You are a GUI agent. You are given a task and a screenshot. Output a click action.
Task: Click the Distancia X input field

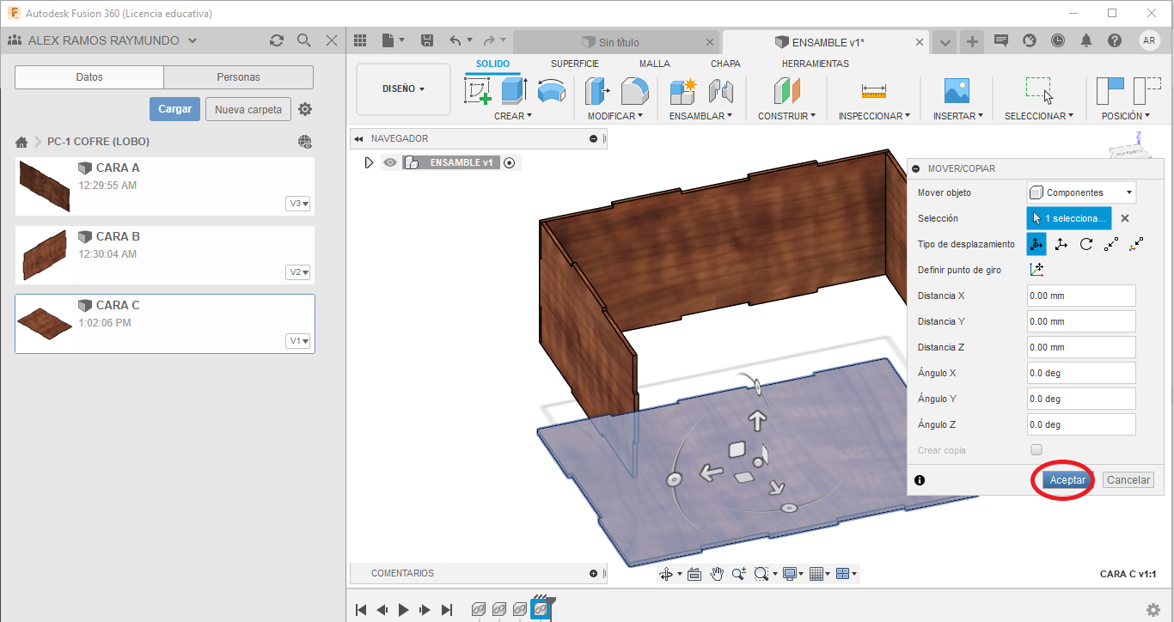pyautogui.click(x=1080, y=296)
